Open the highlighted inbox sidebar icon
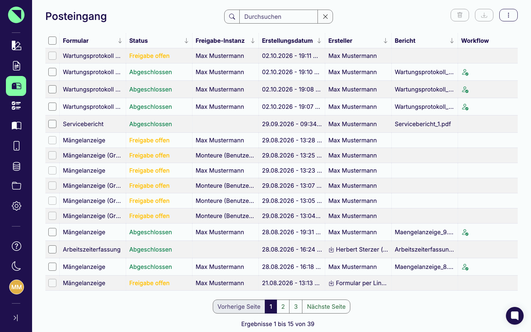The image size is (531, 332). point(16,86)
